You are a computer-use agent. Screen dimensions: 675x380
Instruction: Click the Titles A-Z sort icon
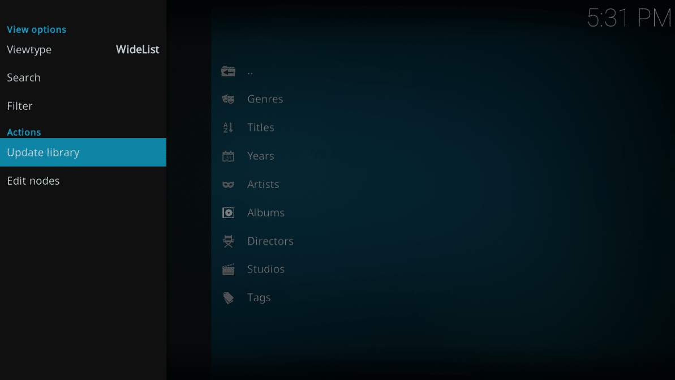pyautogui.click(x=228, y=127)
